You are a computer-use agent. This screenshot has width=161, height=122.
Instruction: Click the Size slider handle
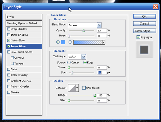tap(72, 73)
